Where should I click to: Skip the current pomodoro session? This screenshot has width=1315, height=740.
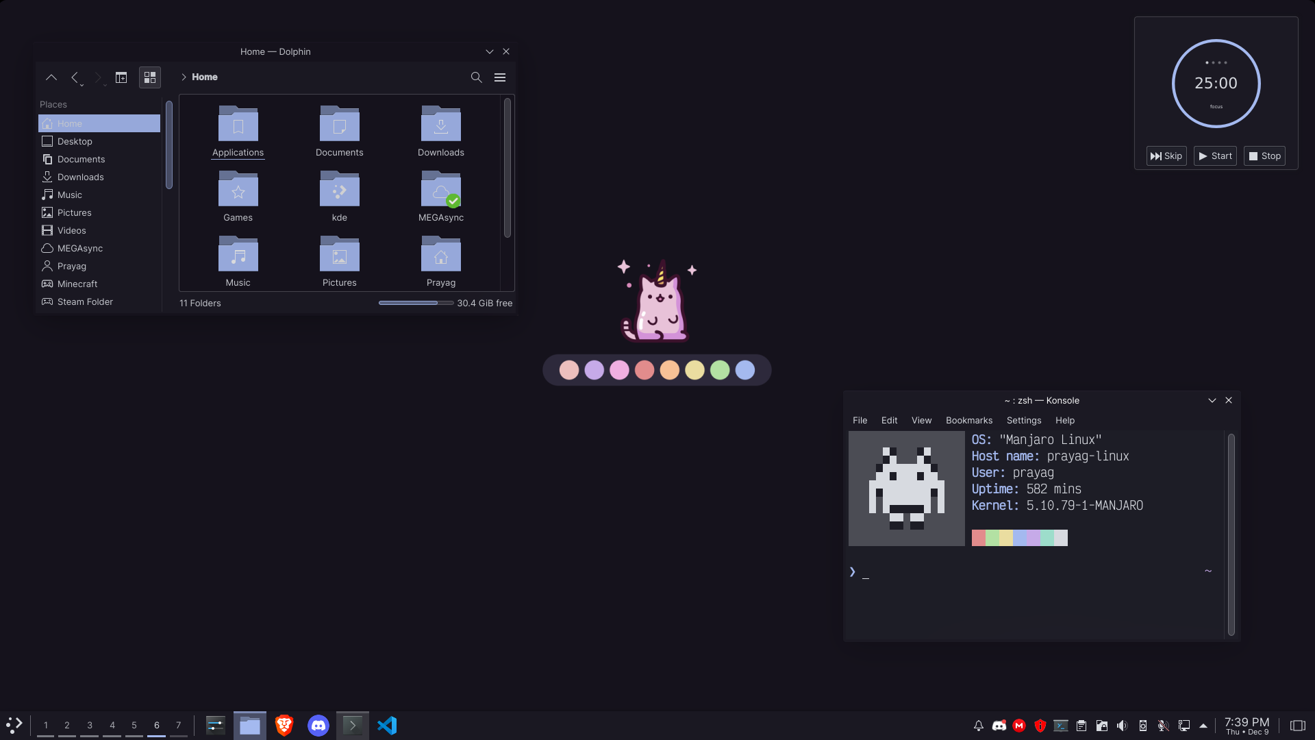1166,156
